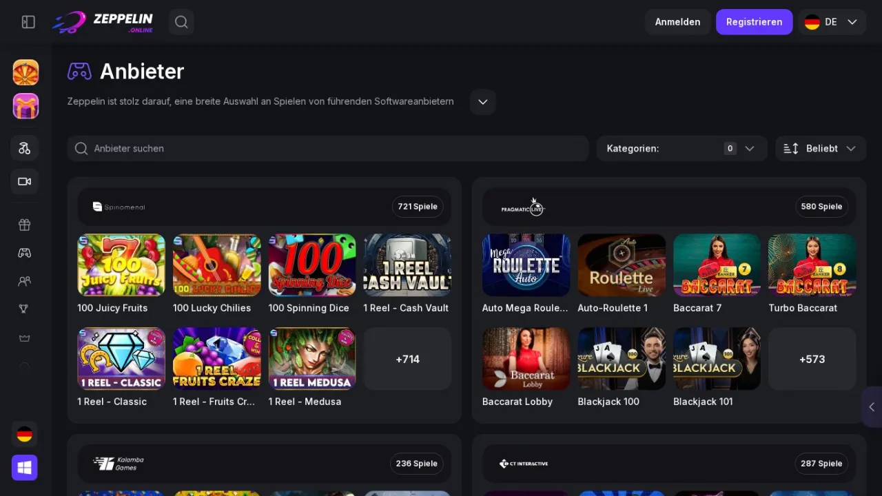Open the gift bonuses outline icon
Image resolution: width=882 pixels, height=496 pixels.
click(x=25, y=225)
